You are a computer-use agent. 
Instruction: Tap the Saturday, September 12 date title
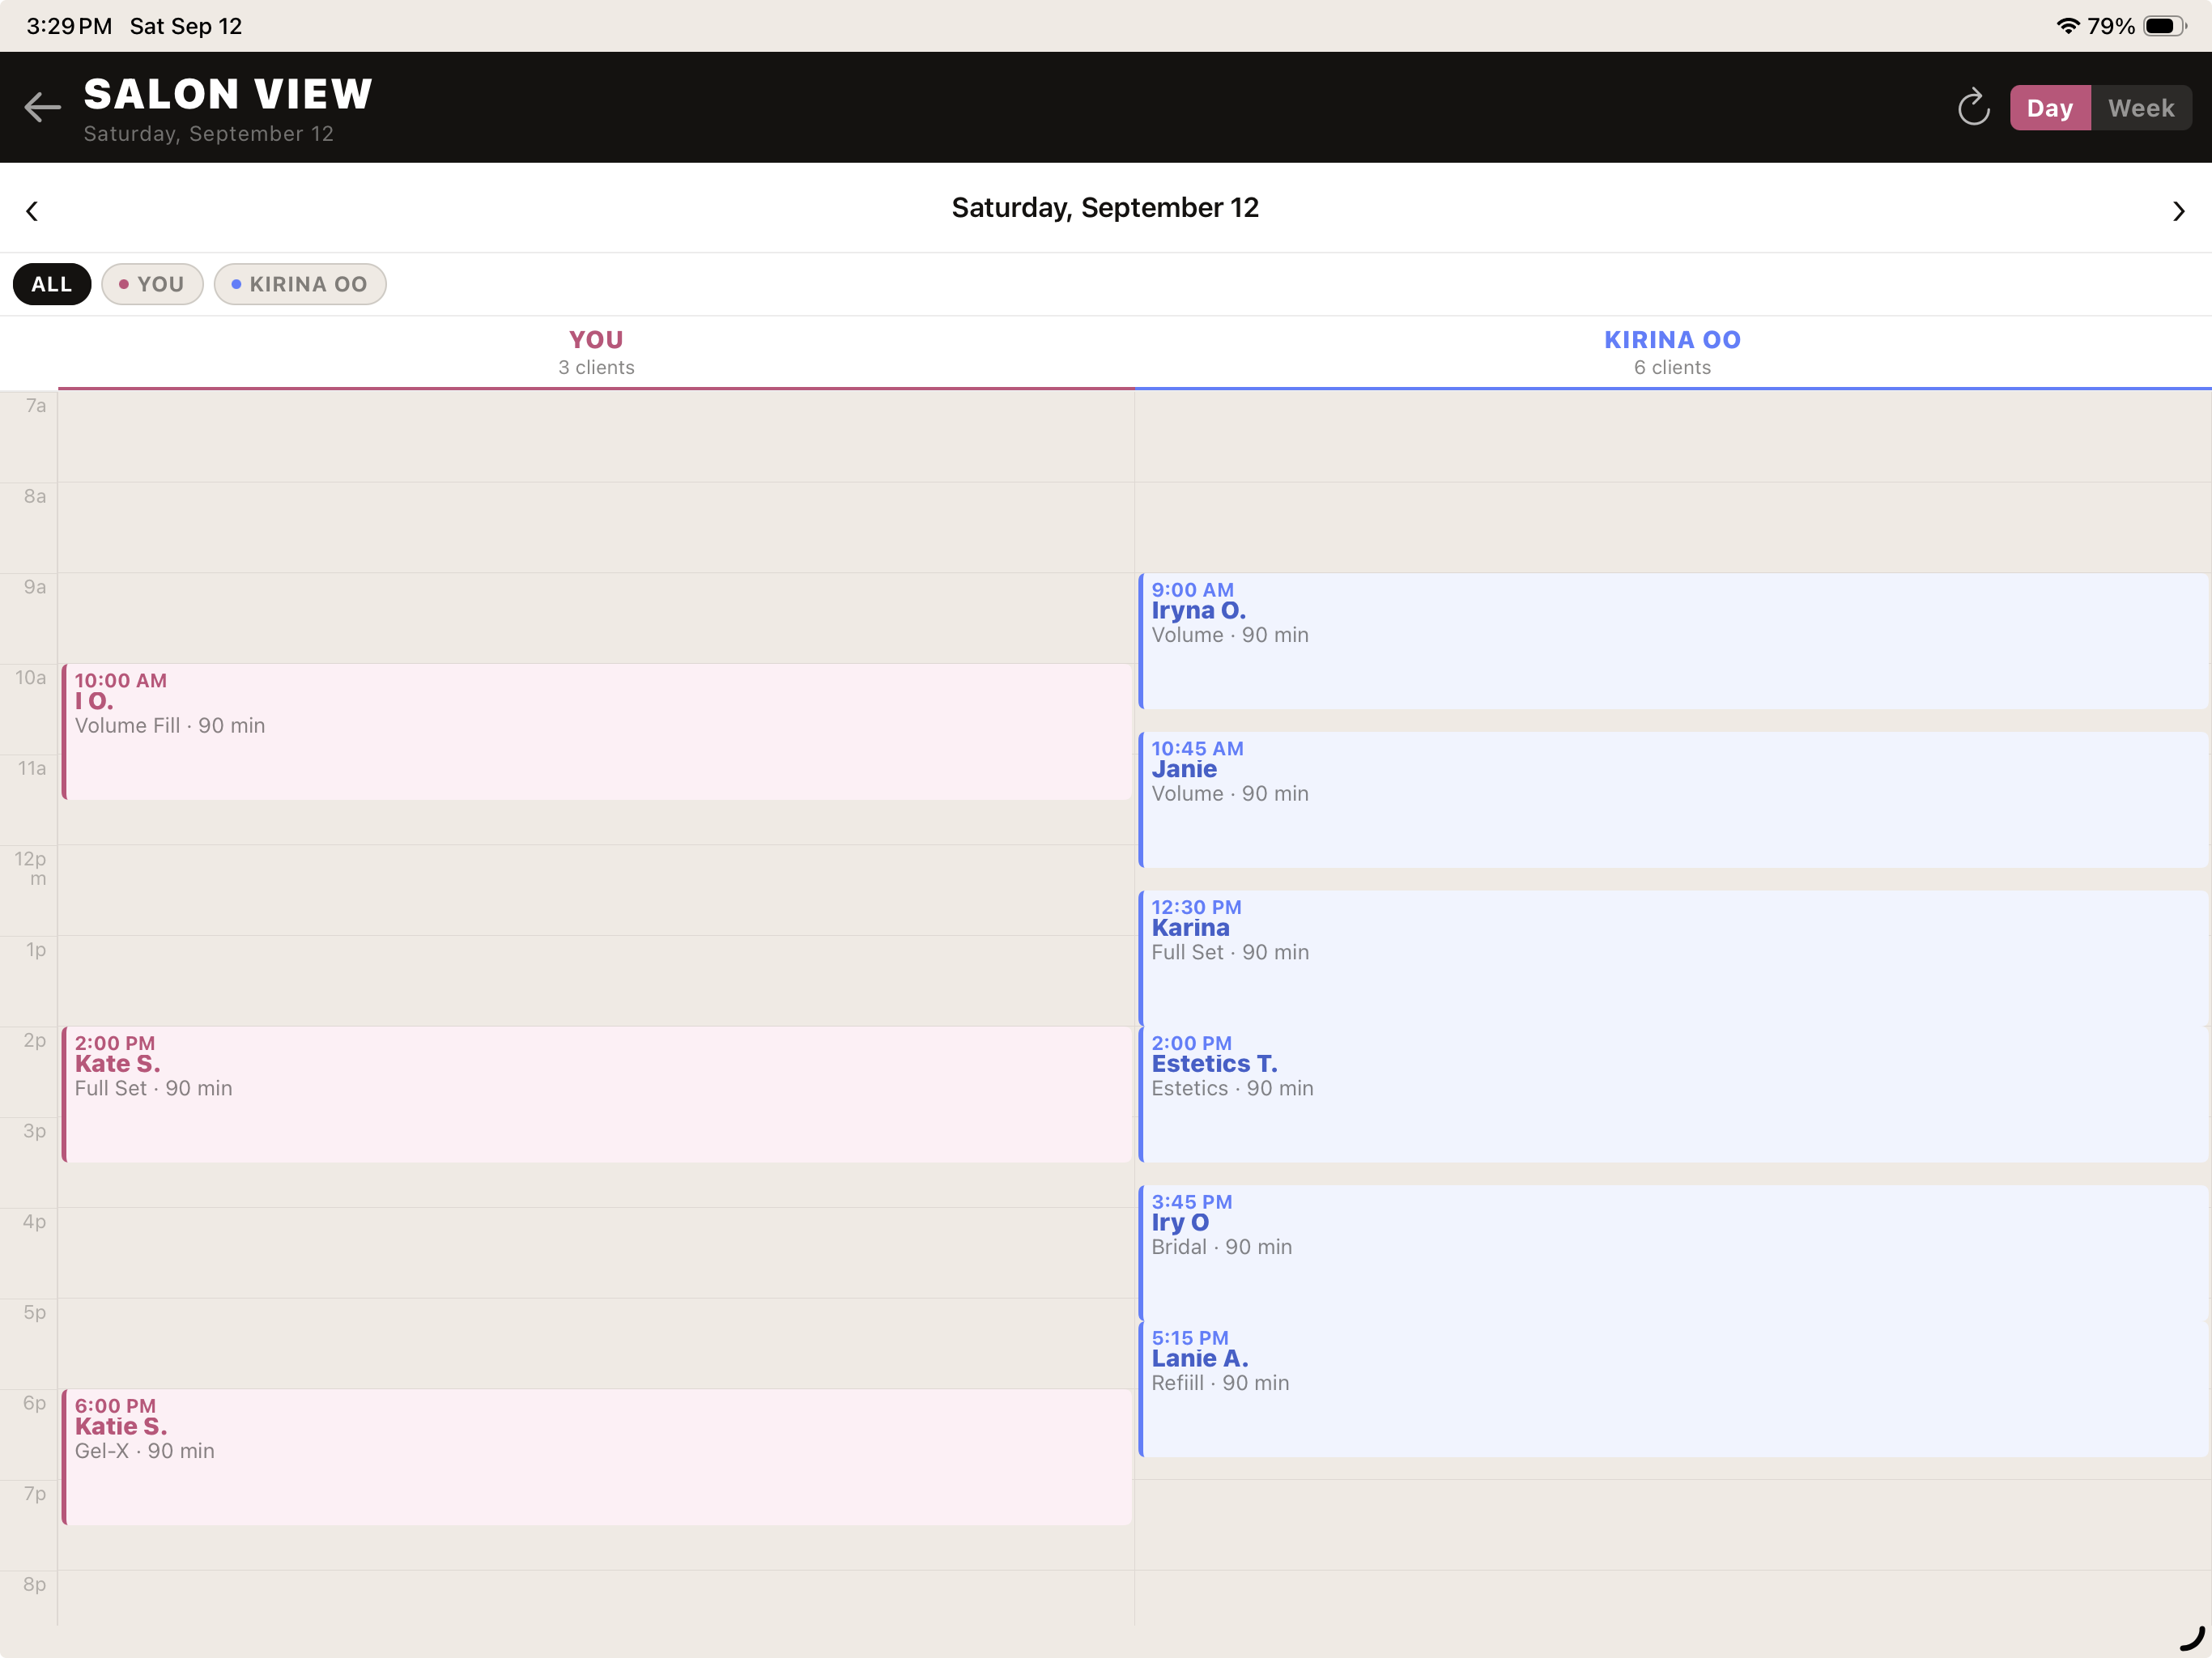point(1105,208)
